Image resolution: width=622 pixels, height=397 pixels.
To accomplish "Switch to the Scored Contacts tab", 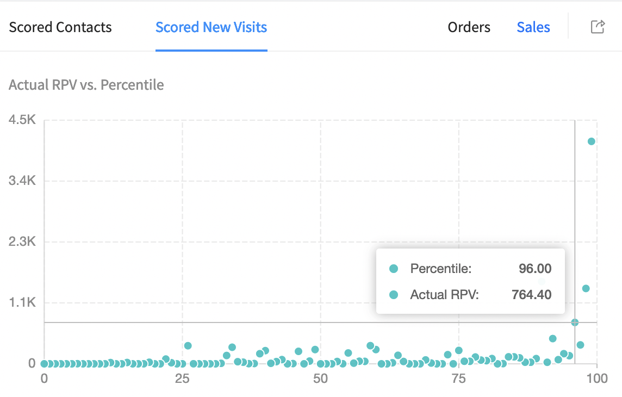I will (60, 27).
